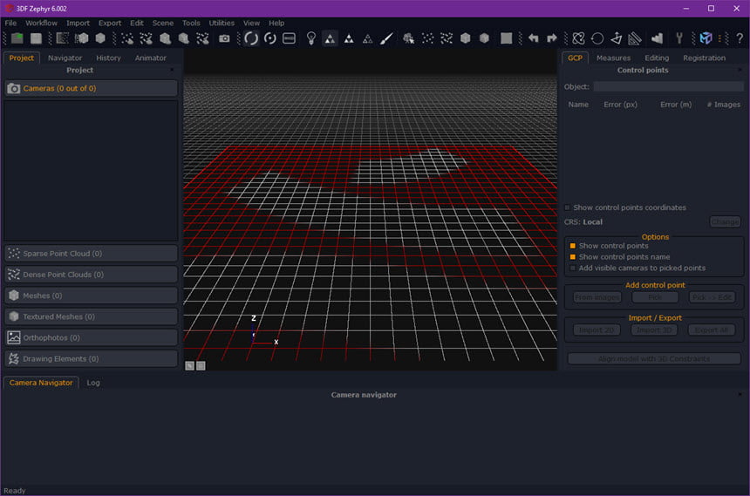
Task: Close the Camera navigator panel
Action: (x=740, y=395)
